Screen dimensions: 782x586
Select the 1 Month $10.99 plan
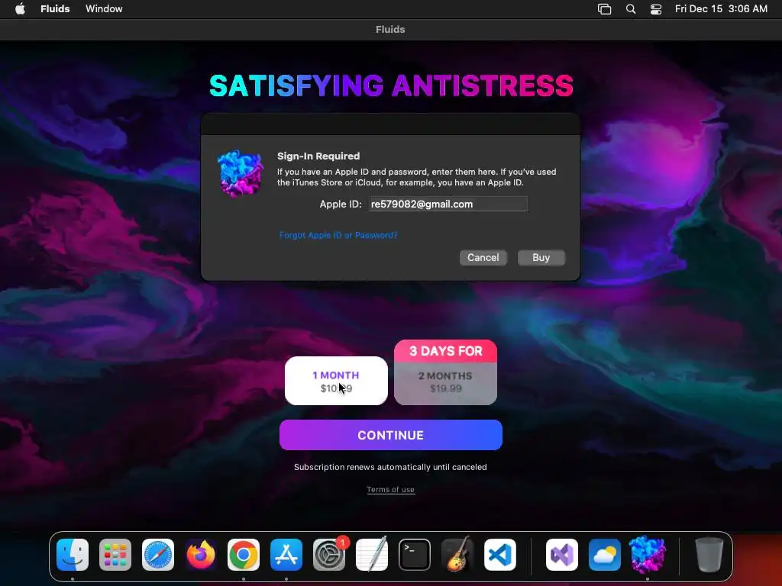pyautogui.click(x=336, y=381)
